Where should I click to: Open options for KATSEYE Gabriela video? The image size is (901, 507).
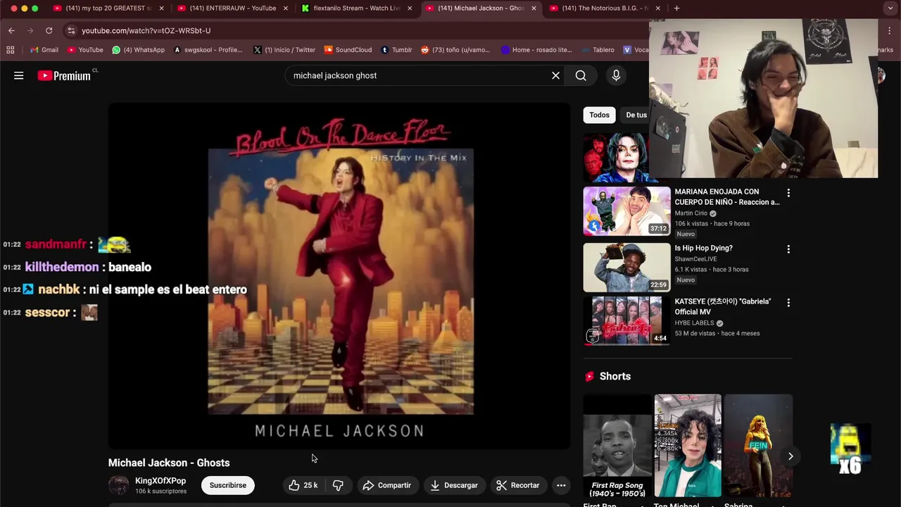pos(788,303)
